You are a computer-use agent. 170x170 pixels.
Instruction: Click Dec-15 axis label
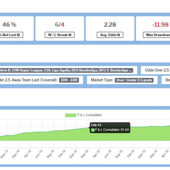point(142,154)
